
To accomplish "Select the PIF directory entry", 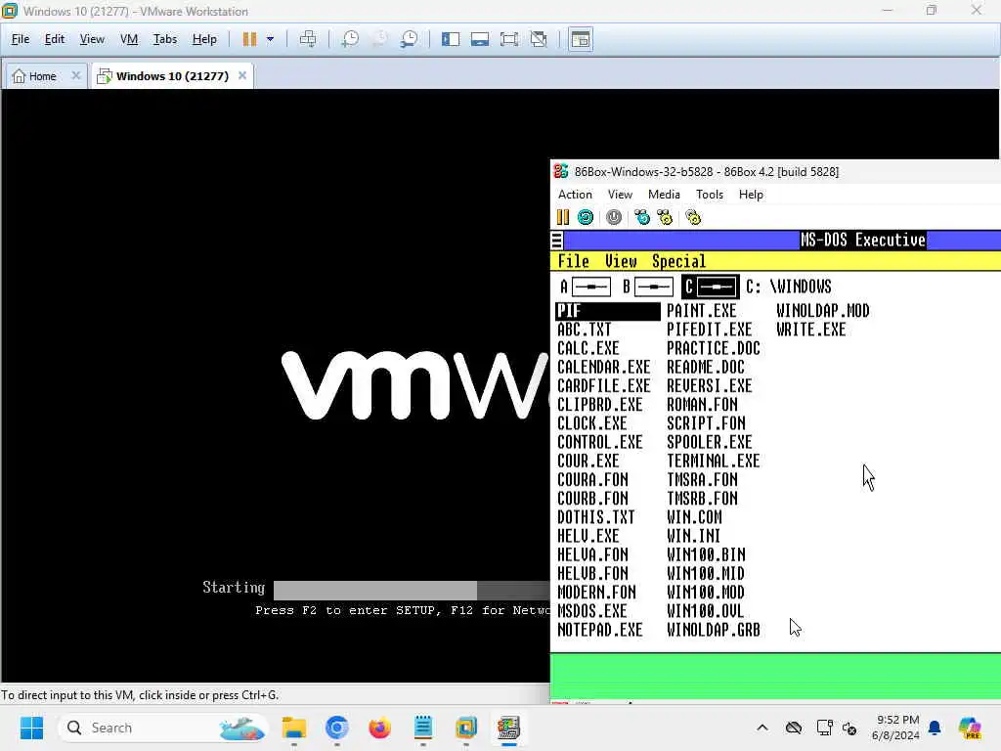I will pos(608,311).
